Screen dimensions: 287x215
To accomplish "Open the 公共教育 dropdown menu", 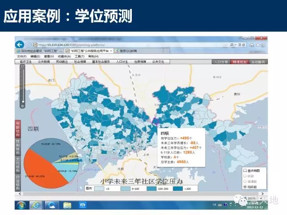I will [43, 62].
